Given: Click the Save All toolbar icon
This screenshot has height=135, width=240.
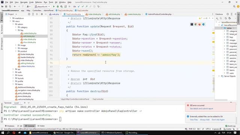Looking at the screenshot, I should (x=6, y=7).
